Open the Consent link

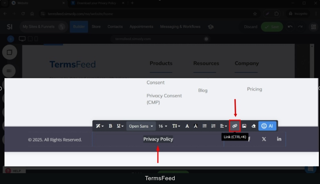pos(156,82)
